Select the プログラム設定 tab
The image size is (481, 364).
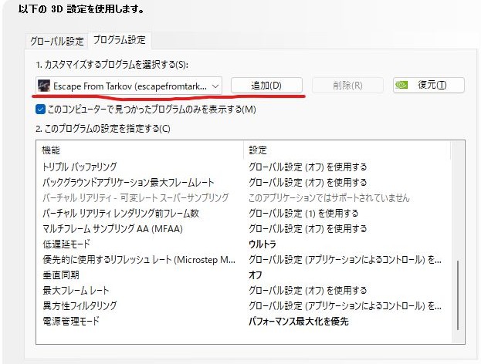point(118,40)
